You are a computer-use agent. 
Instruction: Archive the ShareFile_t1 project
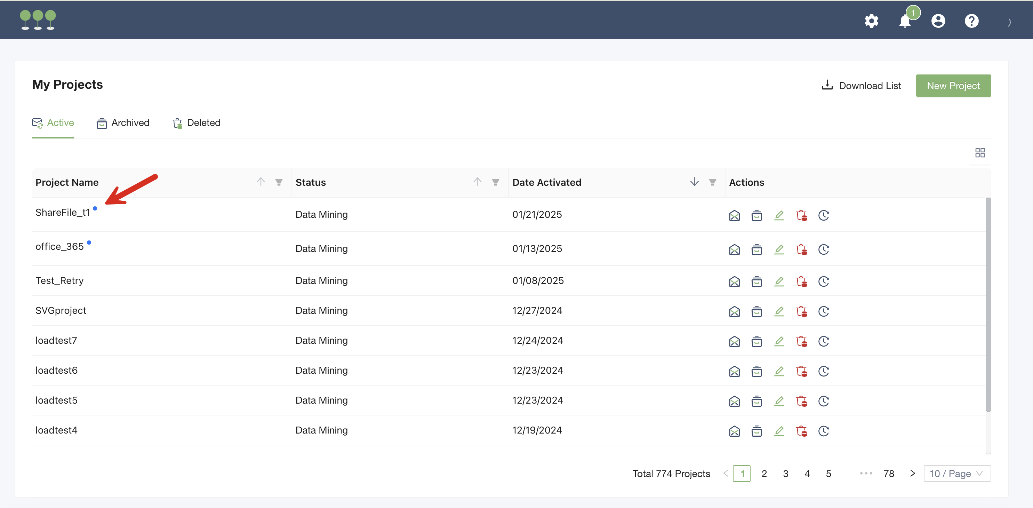[x=756, y=215]
